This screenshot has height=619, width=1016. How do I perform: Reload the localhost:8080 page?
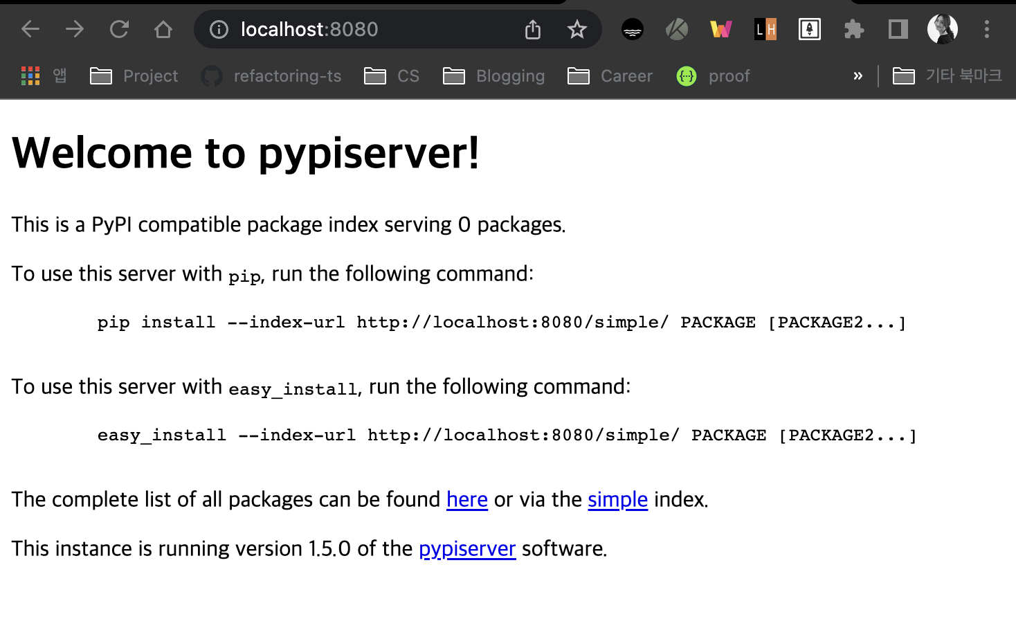[119, 29]
